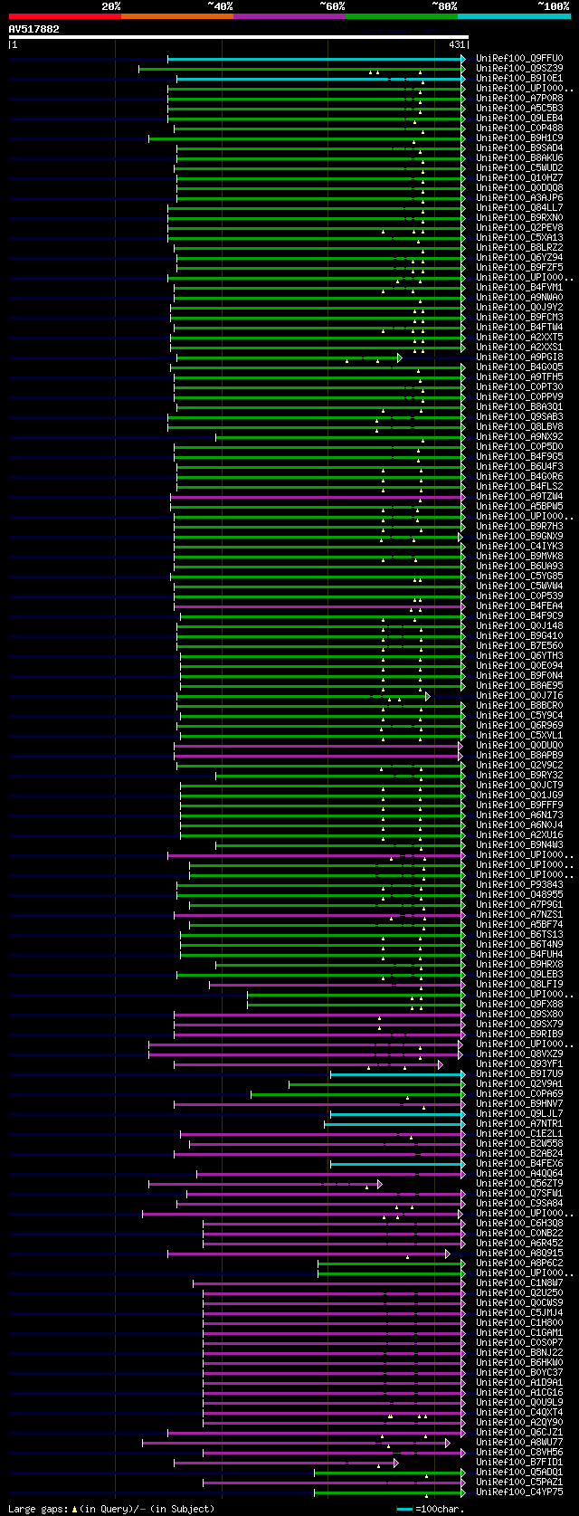579x1516 pixels.
Task: Click the UniRef100_A9TFH5 label
Action: [519, 377]
